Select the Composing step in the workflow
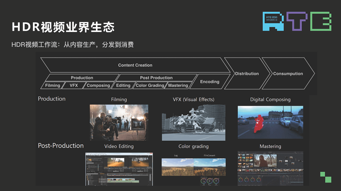 pos(98,86)
